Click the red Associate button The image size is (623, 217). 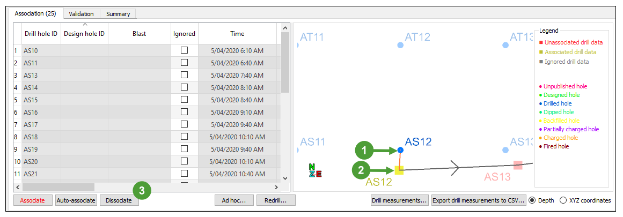33,200
